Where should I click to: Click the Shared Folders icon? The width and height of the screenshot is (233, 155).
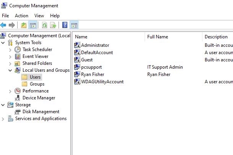point(17,63)
